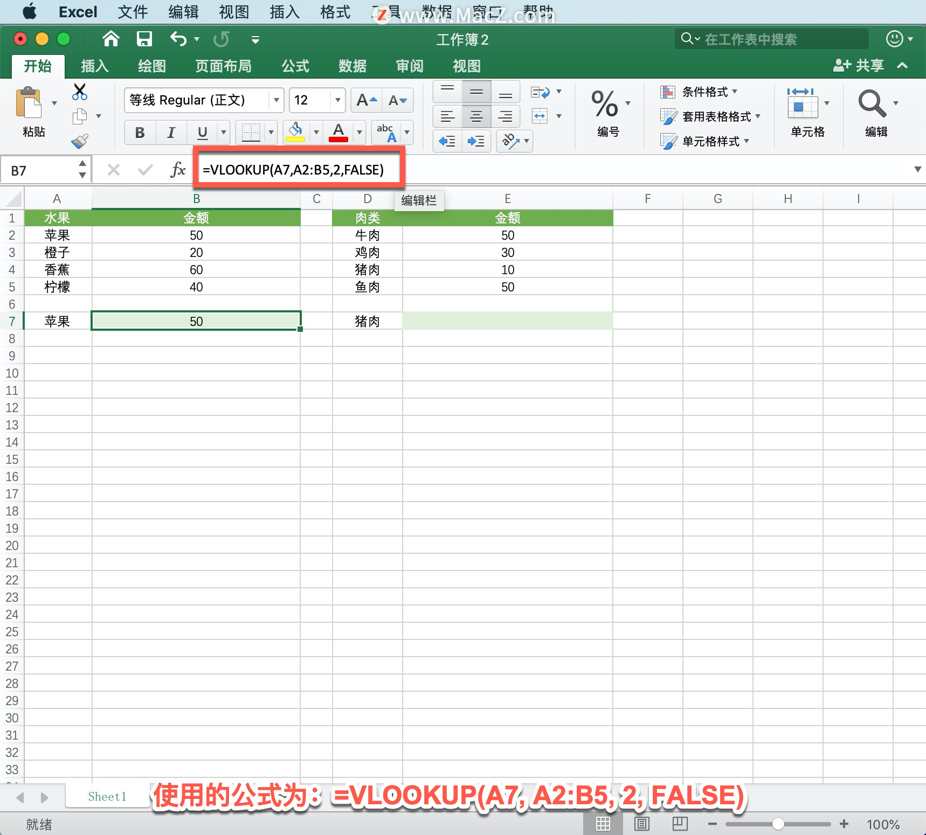The height and width of the screenshot is (835, 926).
Task: Toggle top vertical alignment
Action: tap(447, 92)
